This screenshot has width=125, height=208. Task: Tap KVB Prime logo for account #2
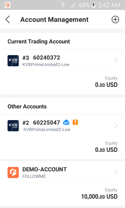13,126
